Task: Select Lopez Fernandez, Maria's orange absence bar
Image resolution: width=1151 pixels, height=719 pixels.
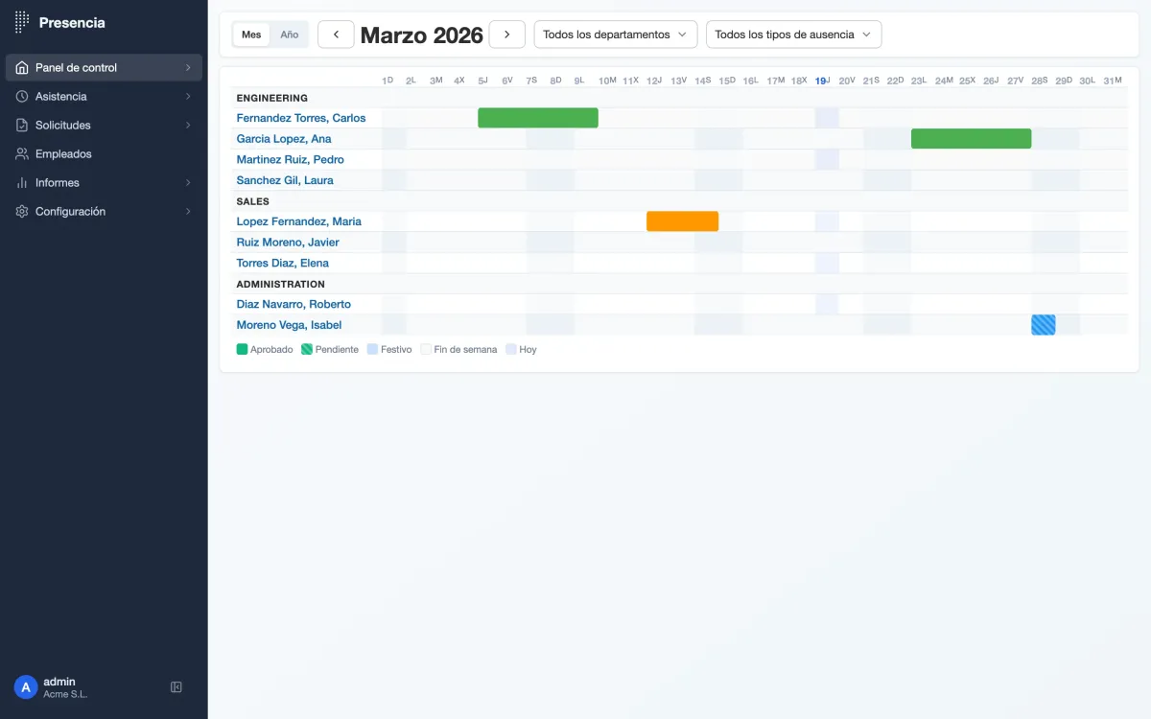Action: click(x=682, y=221)
